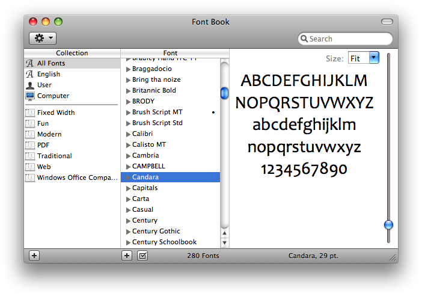
Task: Click the Size field showing Fit
Action: click(x=358, y=58)
